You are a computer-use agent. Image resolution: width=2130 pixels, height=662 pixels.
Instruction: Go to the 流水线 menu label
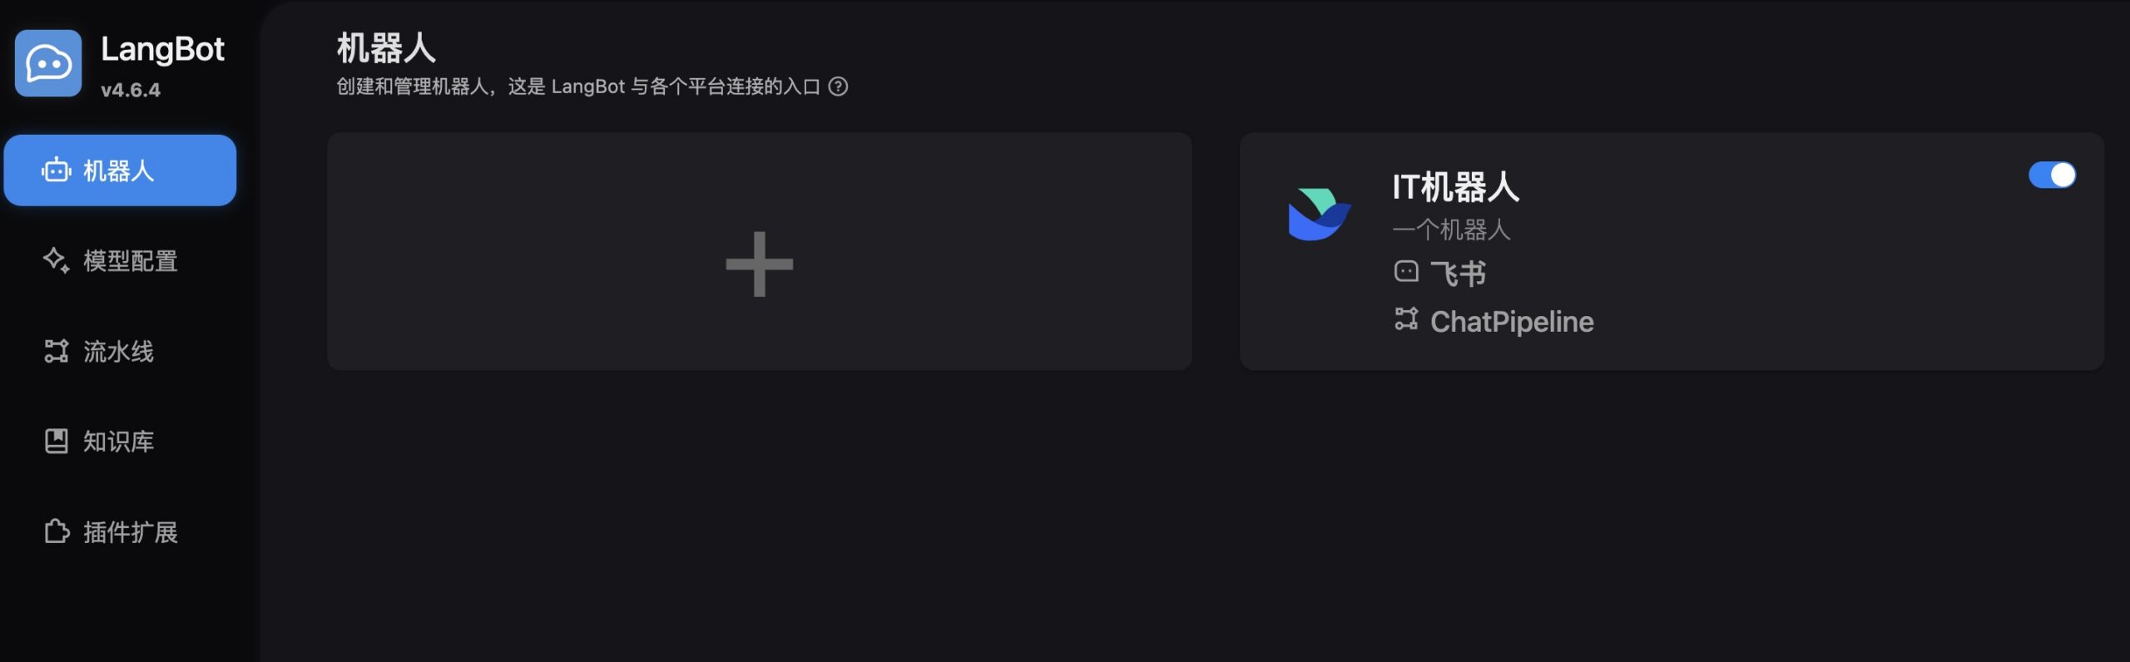119,352
